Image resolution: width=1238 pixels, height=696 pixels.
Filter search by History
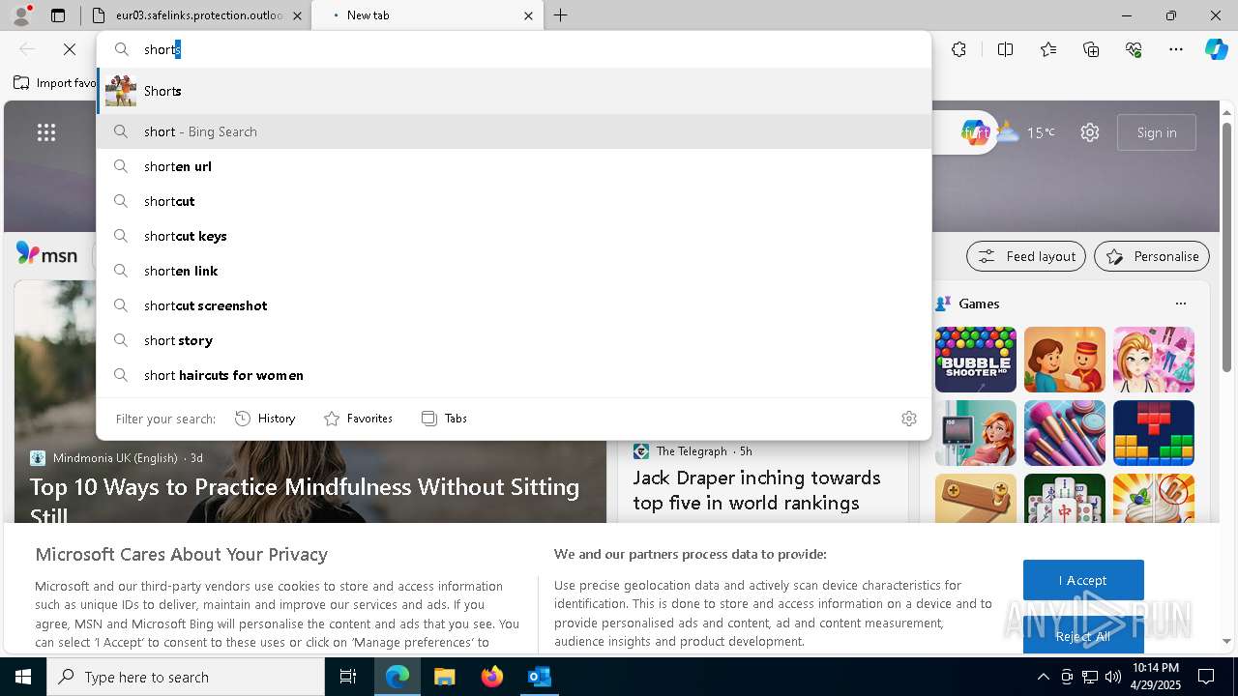coord(265,419)
